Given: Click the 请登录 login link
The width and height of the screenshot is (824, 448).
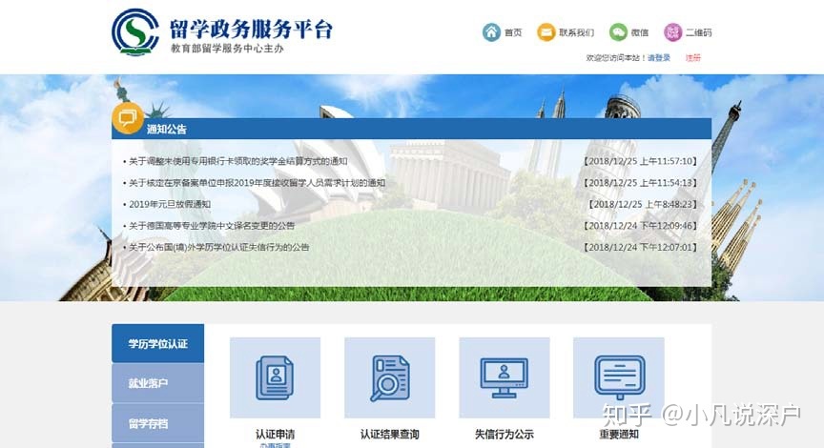Looking at the screenshot, I should 659,58.
